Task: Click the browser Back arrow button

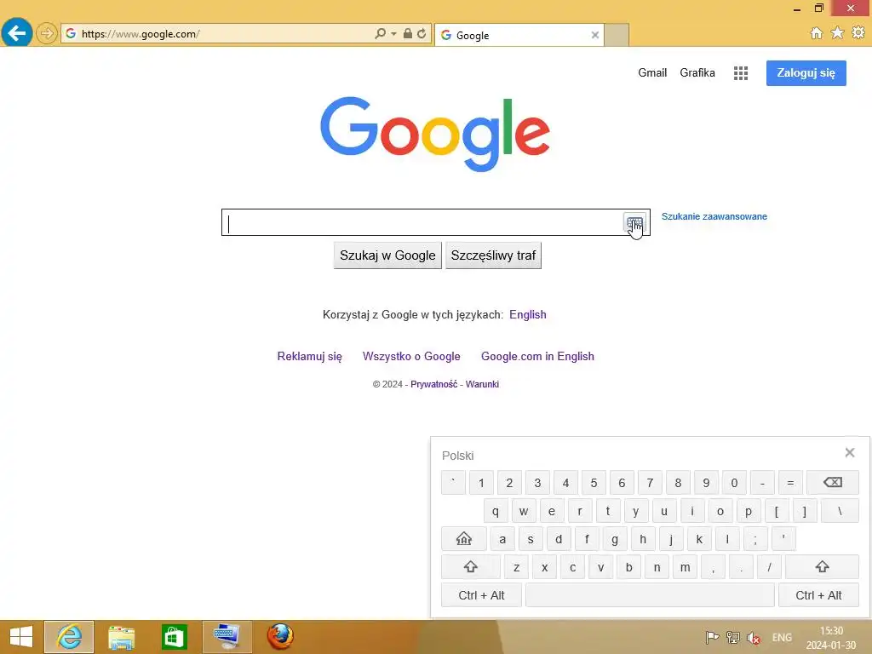Action: pyautogui.click(x=17, y=33)
